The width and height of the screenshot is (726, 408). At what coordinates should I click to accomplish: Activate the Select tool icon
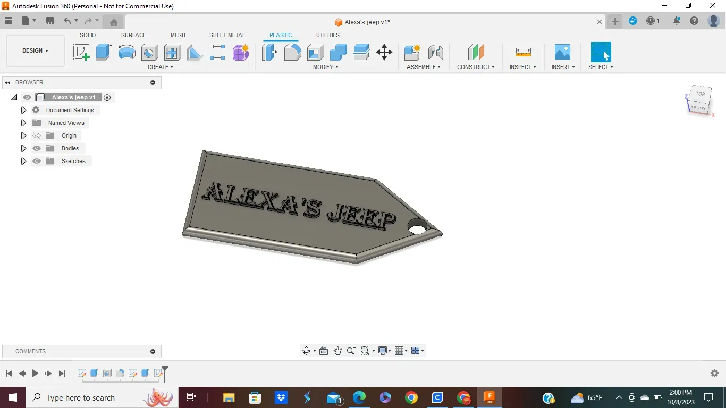point(601,52)
